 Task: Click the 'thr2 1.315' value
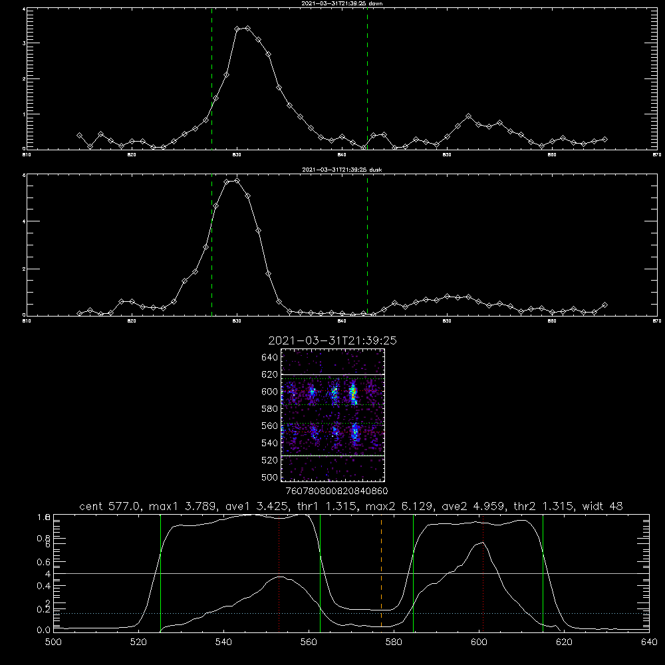544,506
